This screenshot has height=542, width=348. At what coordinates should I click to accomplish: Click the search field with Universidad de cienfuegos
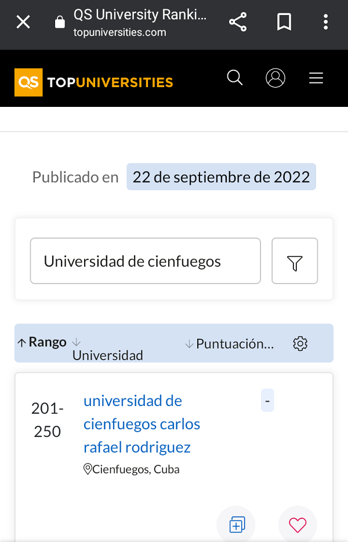[146, 261]
